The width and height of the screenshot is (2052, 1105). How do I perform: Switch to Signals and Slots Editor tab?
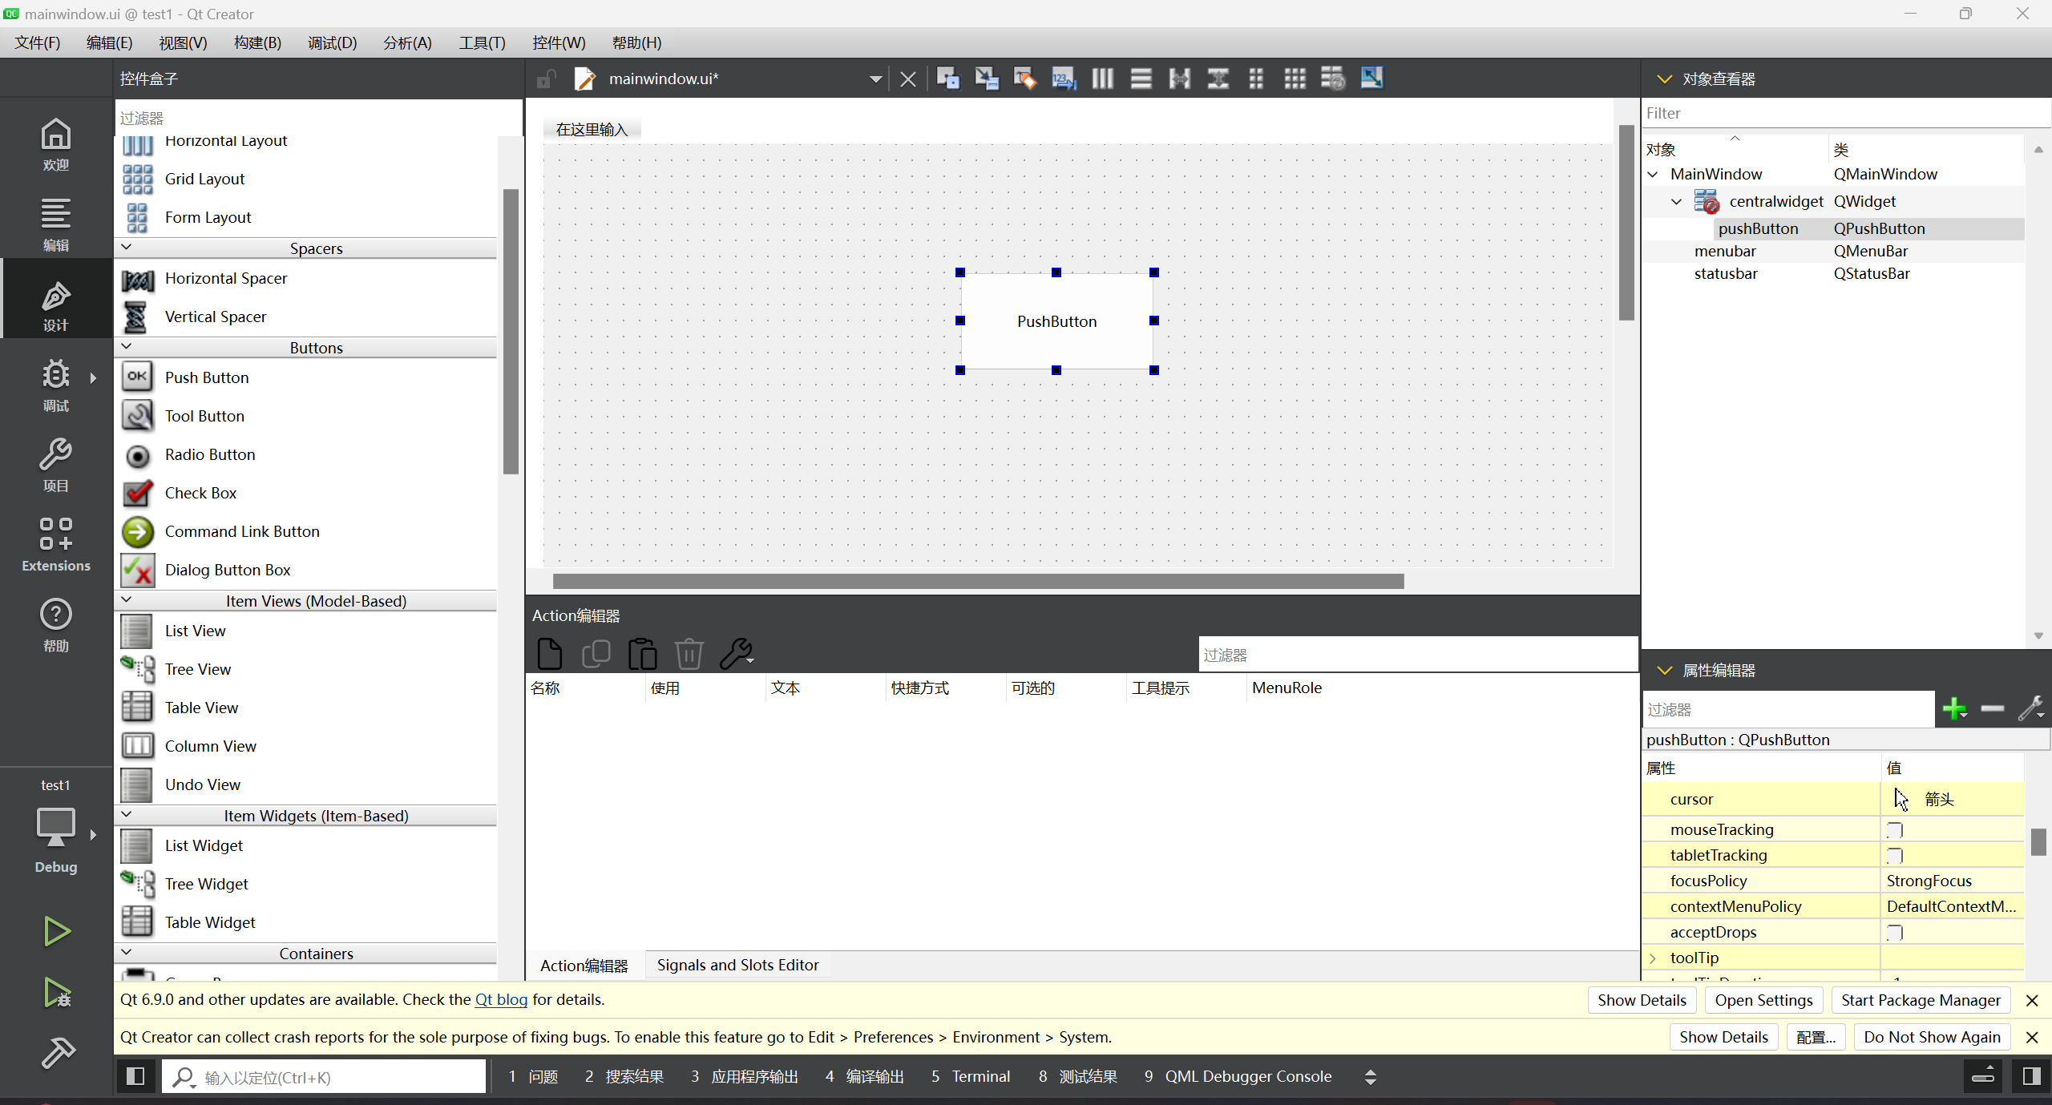pyautogui.click(x=737, y=965)
